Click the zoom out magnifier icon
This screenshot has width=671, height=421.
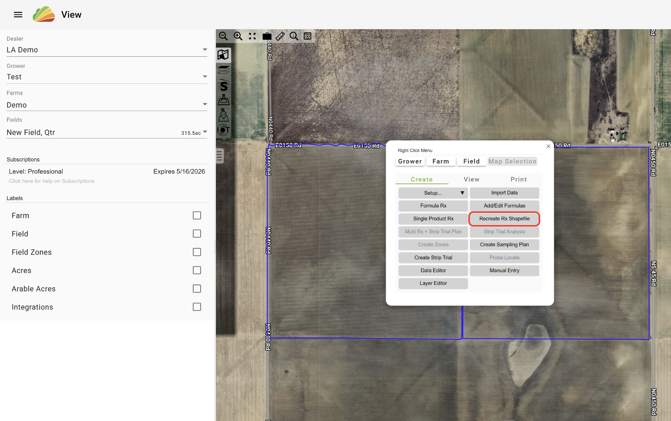pyautogui.click(x=223, y=36)
